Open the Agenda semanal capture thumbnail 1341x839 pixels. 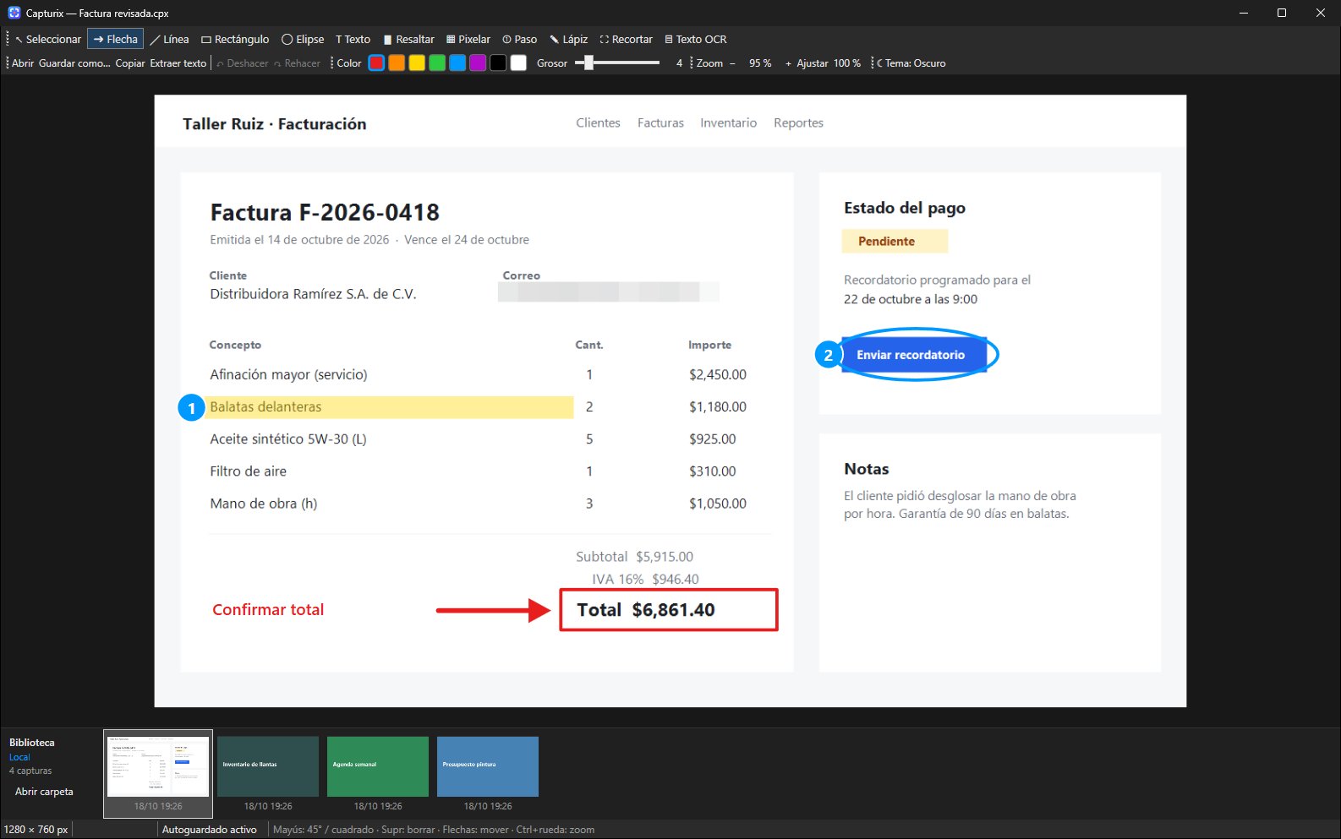[x=378, y=766]
